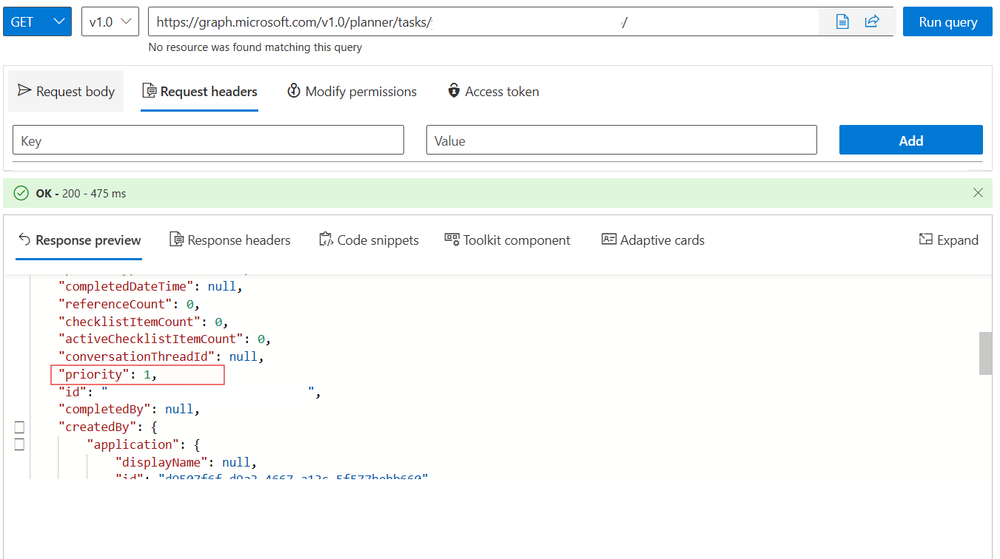Select the Request headers tab
This screenshot has height=559, width=1000.
click(199, 92)
